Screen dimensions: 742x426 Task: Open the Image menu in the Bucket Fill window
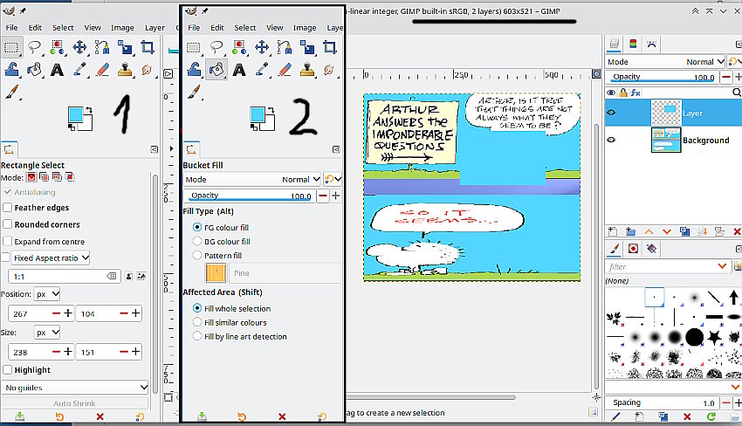[x=305, y=27]
